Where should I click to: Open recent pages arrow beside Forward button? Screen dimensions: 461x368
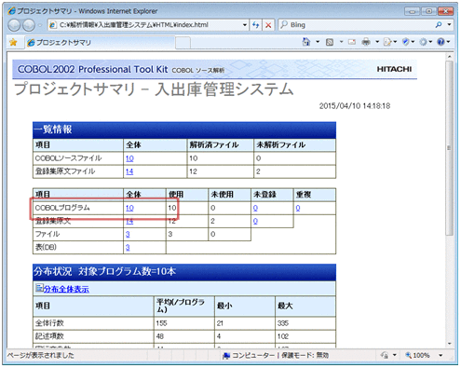click(x=40, y=25)
